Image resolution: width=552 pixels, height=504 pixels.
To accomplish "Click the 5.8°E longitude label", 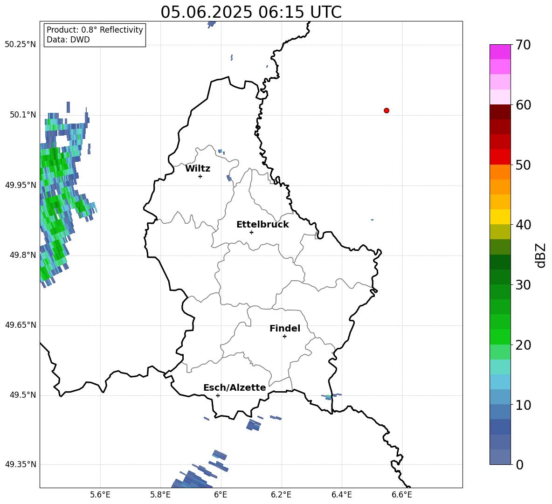I will coord(160,495).
